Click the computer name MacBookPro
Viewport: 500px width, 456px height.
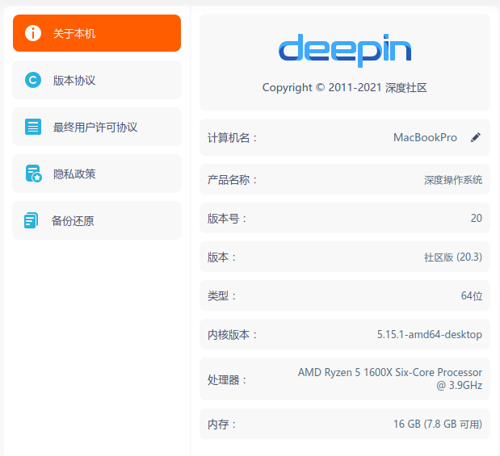click(x=425, y=137)
